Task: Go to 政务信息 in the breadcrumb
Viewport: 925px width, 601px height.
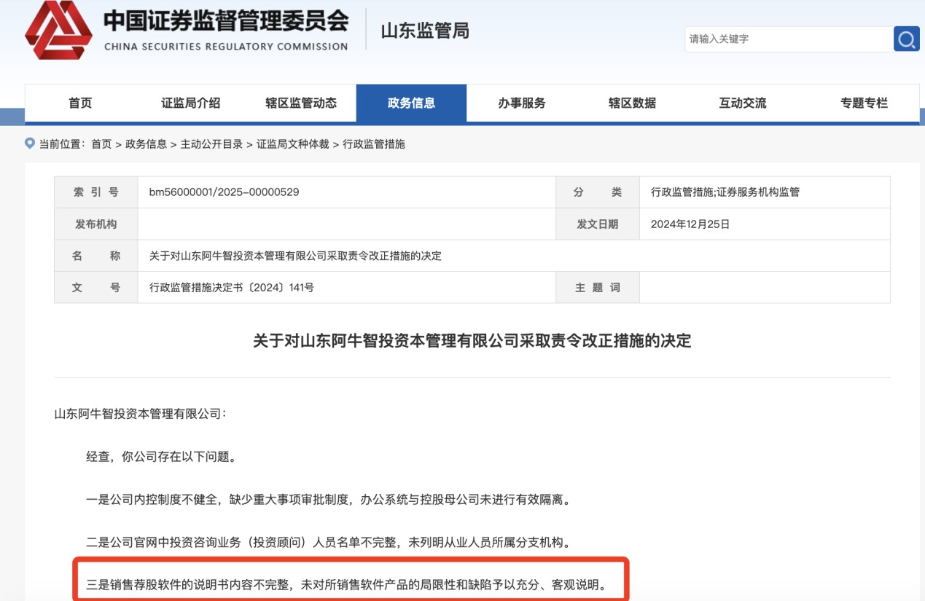Action: 146,144
